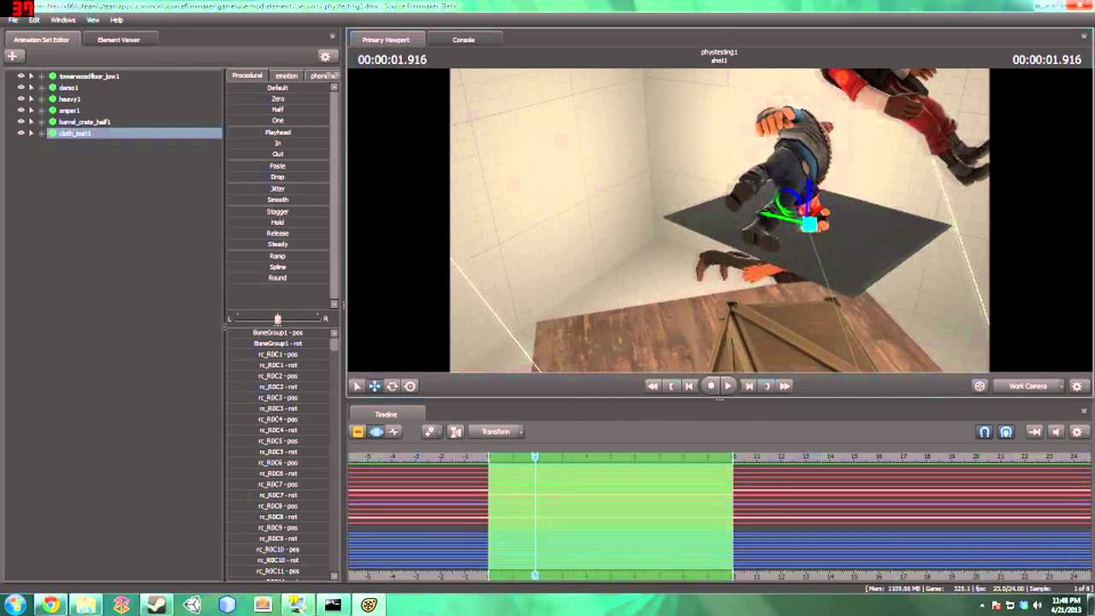The height and width of the screenshot is (616, 1095).
Task: Apply the Playhead procedural preset
Action: tap(278, 133)
